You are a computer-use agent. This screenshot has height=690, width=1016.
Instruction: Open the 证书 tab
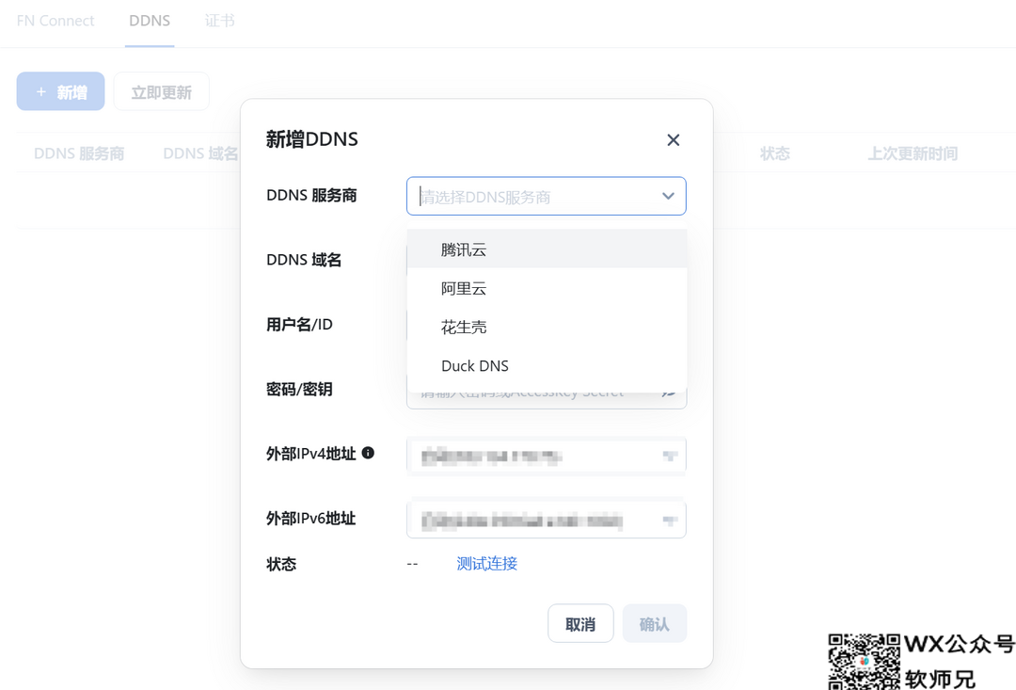(x=219, y=21)
